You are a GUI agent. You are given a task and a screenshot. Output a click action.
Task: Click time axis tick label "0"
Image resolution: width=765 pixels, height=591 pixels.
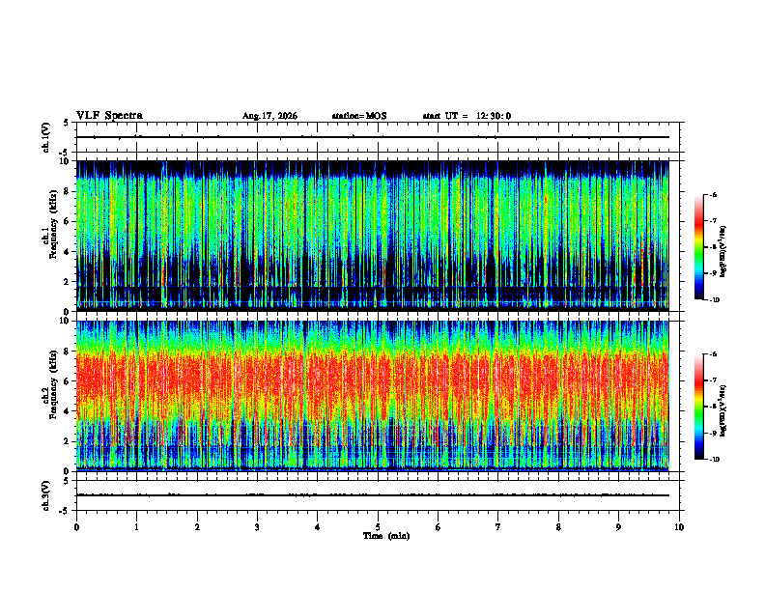(x=76, y=527)
